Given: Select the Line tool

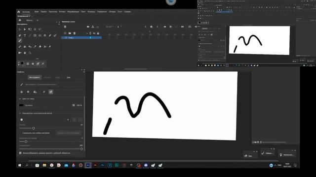Looking at the screenshot, I should [30, 36].
